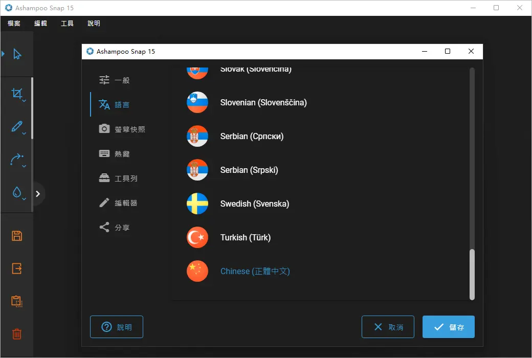Switch to 一般 settings section
532x358 pixels.
pos(115,80)
